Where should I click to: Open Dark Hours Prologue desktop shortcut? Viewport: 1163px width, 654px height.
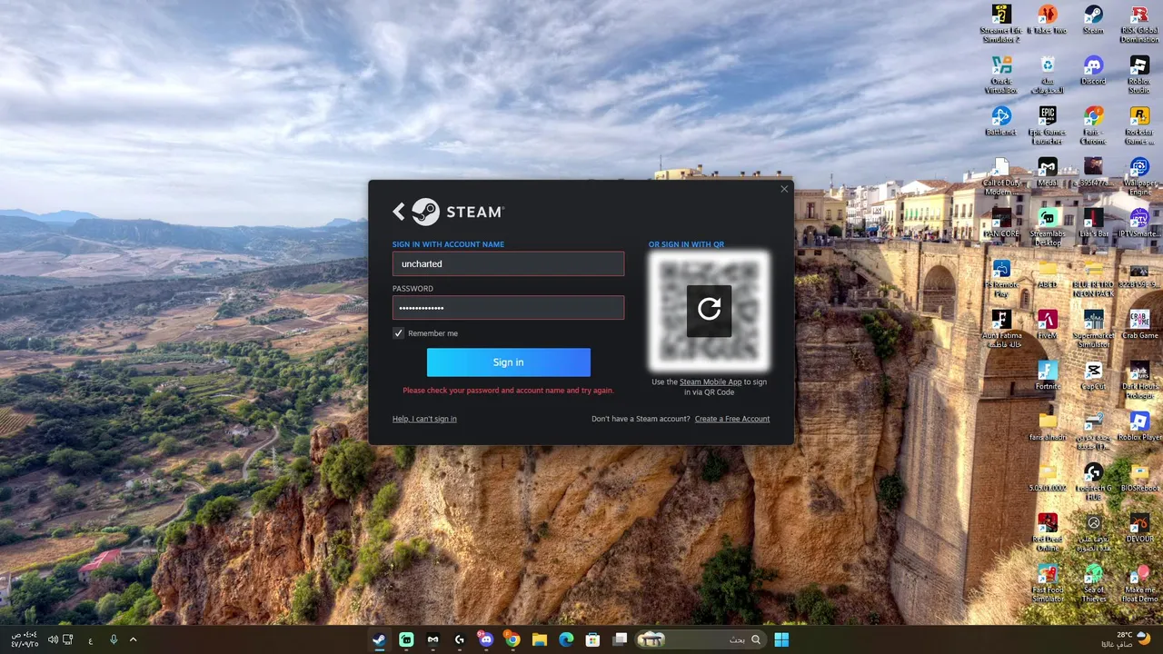(1139, 379)
